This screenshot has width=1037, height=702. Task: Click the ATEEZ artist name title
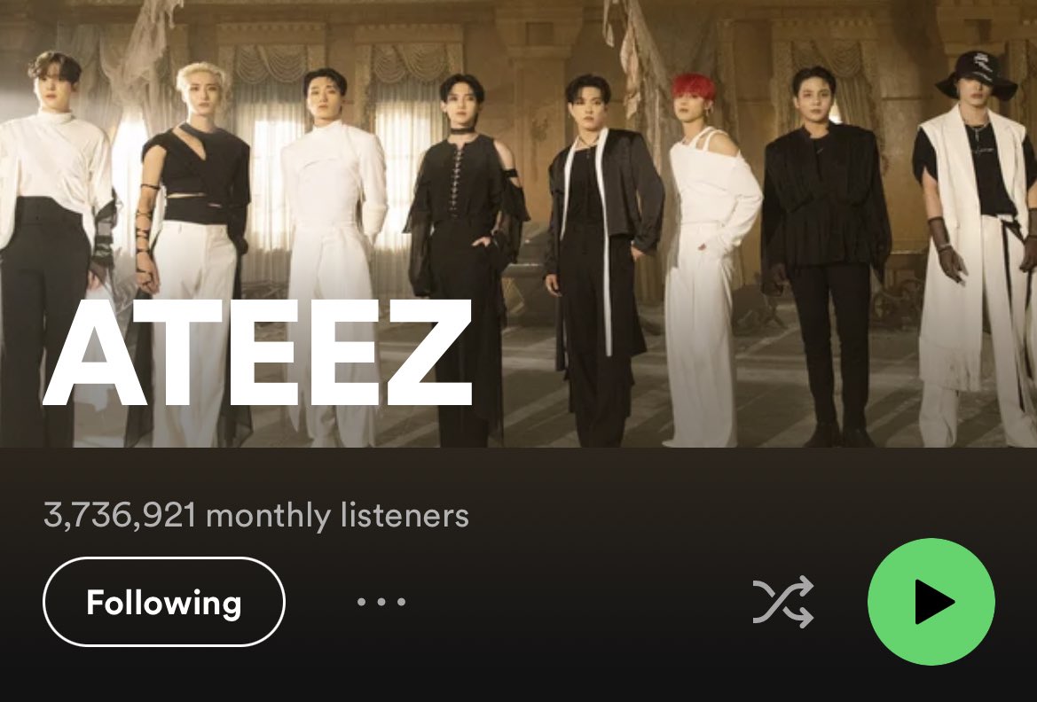point(257,353)
